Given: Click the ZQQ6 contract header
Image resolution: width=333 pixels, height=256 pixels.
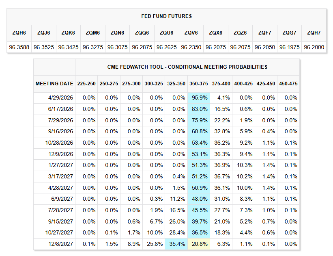Looking at the screenshot, I should tap(142, 33).
